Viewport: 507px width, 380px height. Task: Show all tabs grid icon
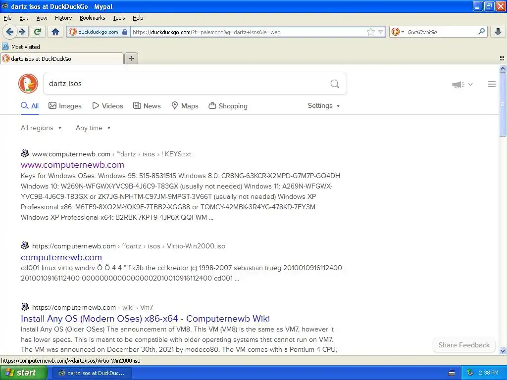point(502,58)
